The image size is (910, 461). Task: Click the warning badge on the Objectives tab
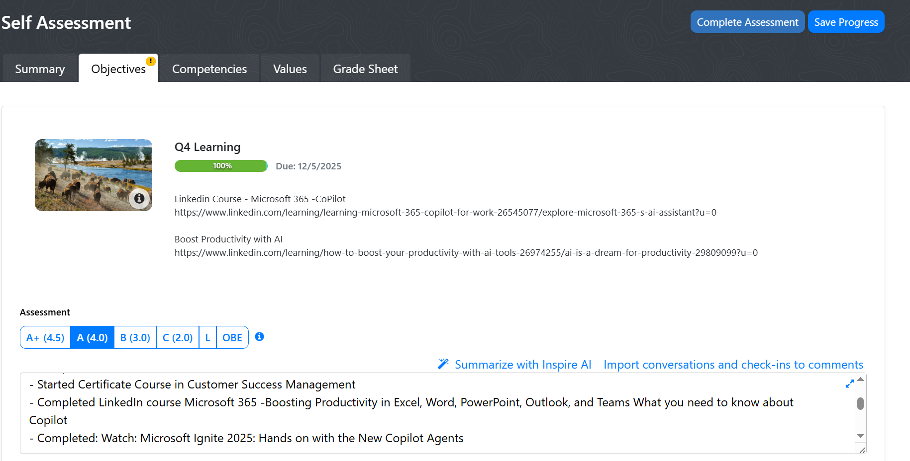click(150, 61)
